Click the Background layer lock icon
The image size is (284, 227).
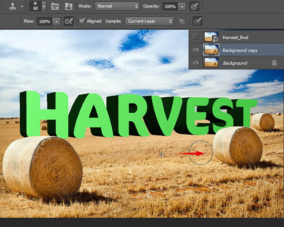(274, 62)
